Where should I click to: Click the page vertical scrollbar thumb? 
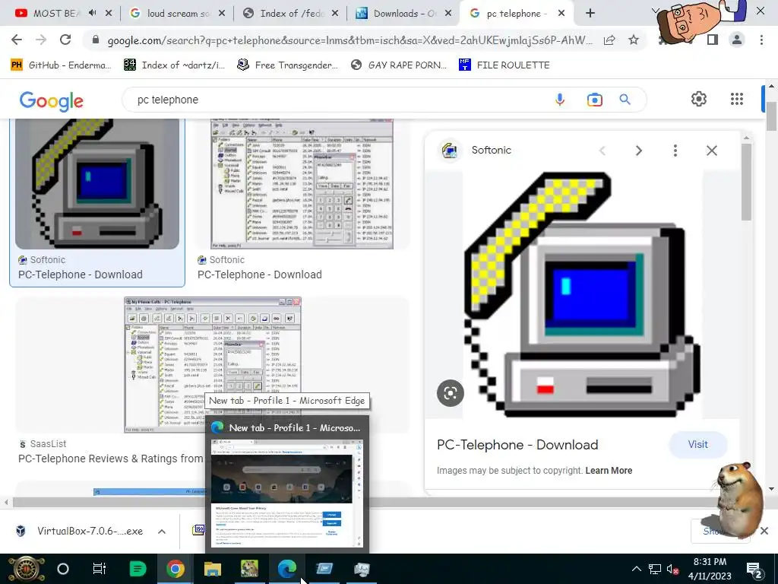771,116
